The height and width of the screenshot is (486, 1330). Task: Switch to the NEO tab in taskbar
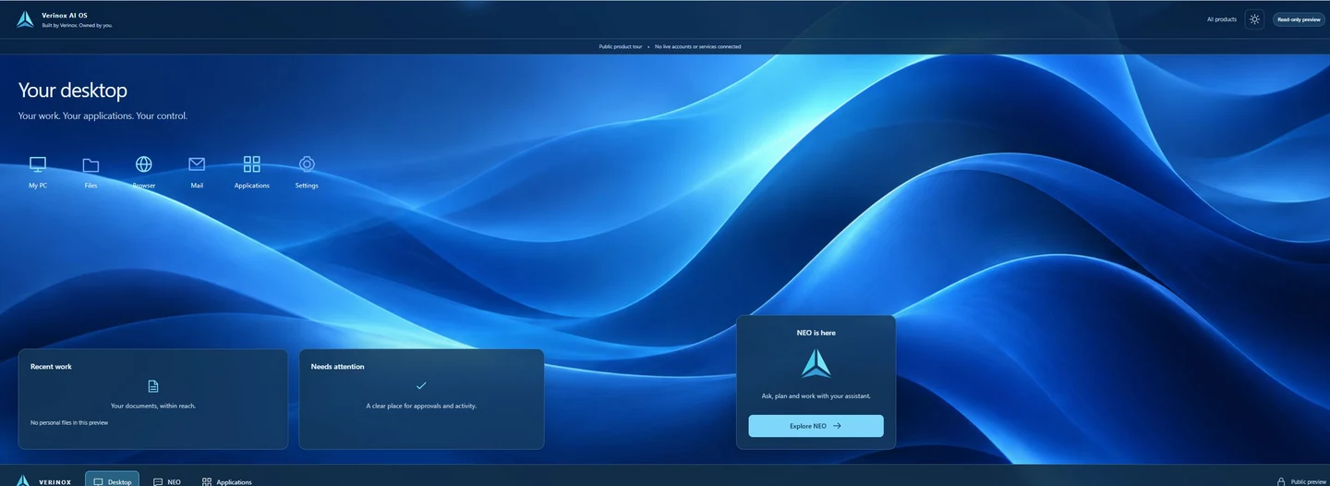(x=167, y=481)
